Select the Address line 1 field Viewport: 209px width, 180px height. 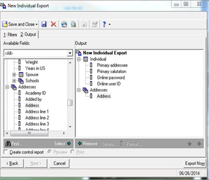tap(37, 112)
